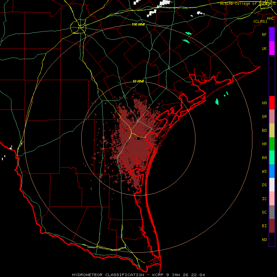Click the BI legend label

coord(264,226)
